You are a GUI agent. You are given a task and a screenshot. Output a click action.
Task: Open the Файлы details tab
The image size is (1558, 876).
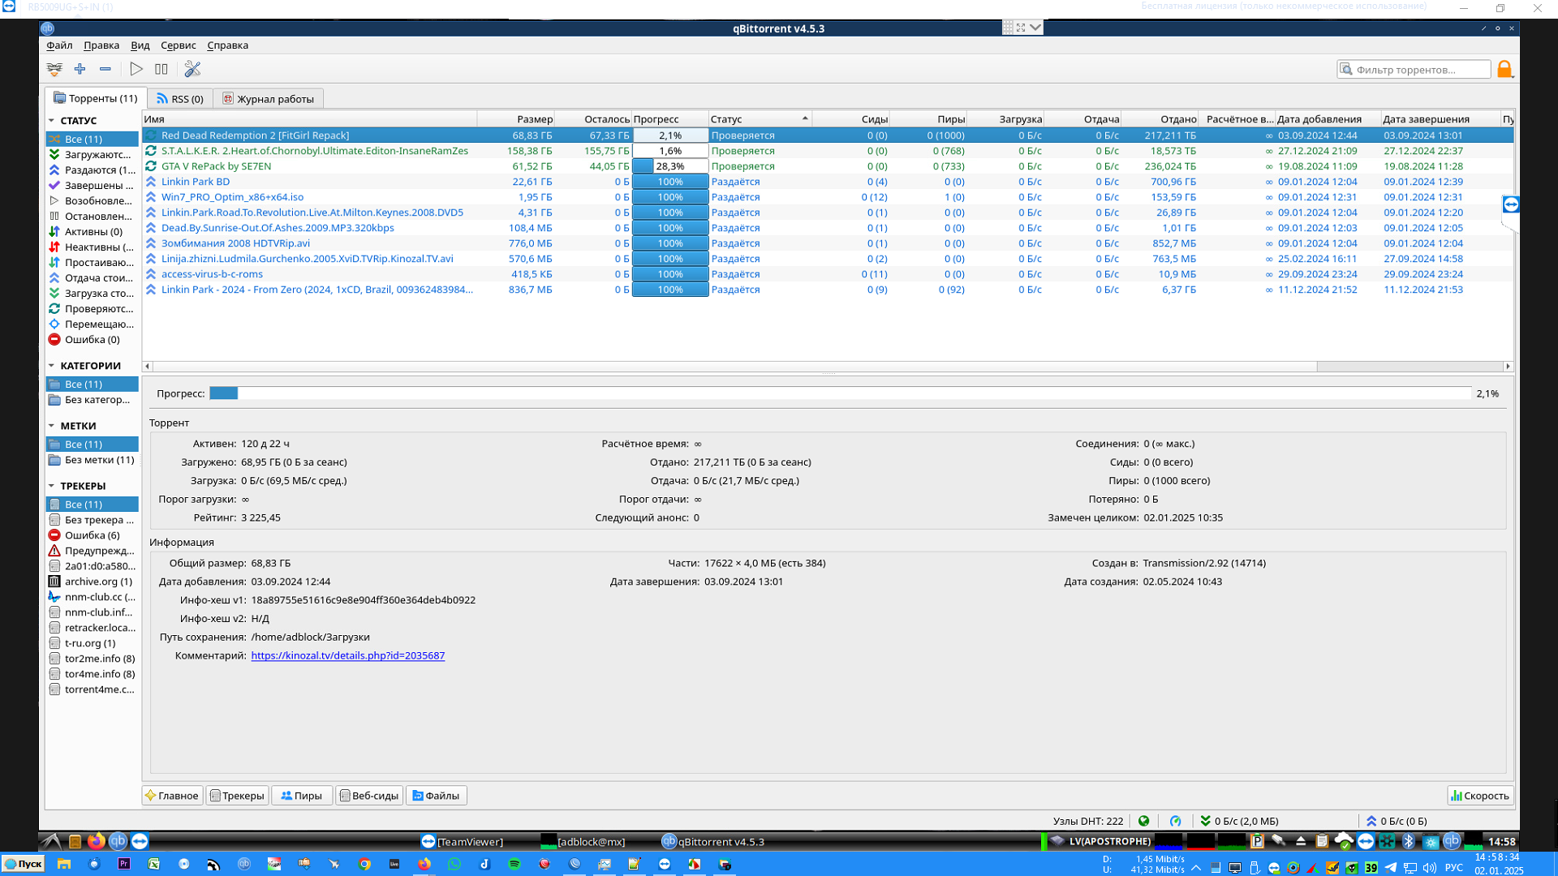click(437, 796)
